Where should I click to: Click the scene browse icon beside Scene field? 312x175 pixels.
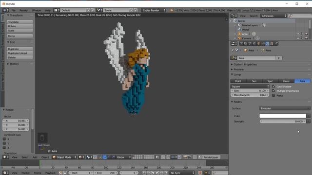[99, 10]
